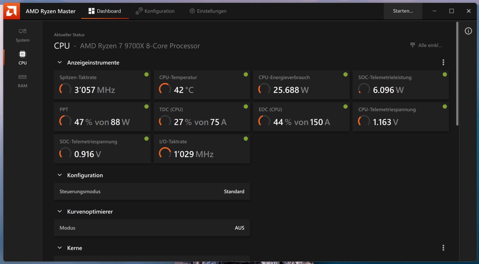This screenshot has height=264, width=479.
Task: Click the 3'057 MHz peak clock value
Action: pos(95,90)
